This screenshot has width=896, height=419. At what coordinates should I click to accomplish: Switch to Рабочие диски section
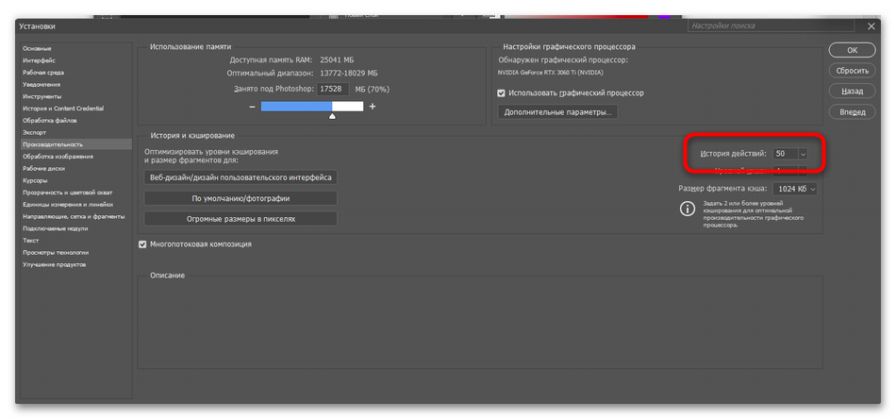(42, 168)
